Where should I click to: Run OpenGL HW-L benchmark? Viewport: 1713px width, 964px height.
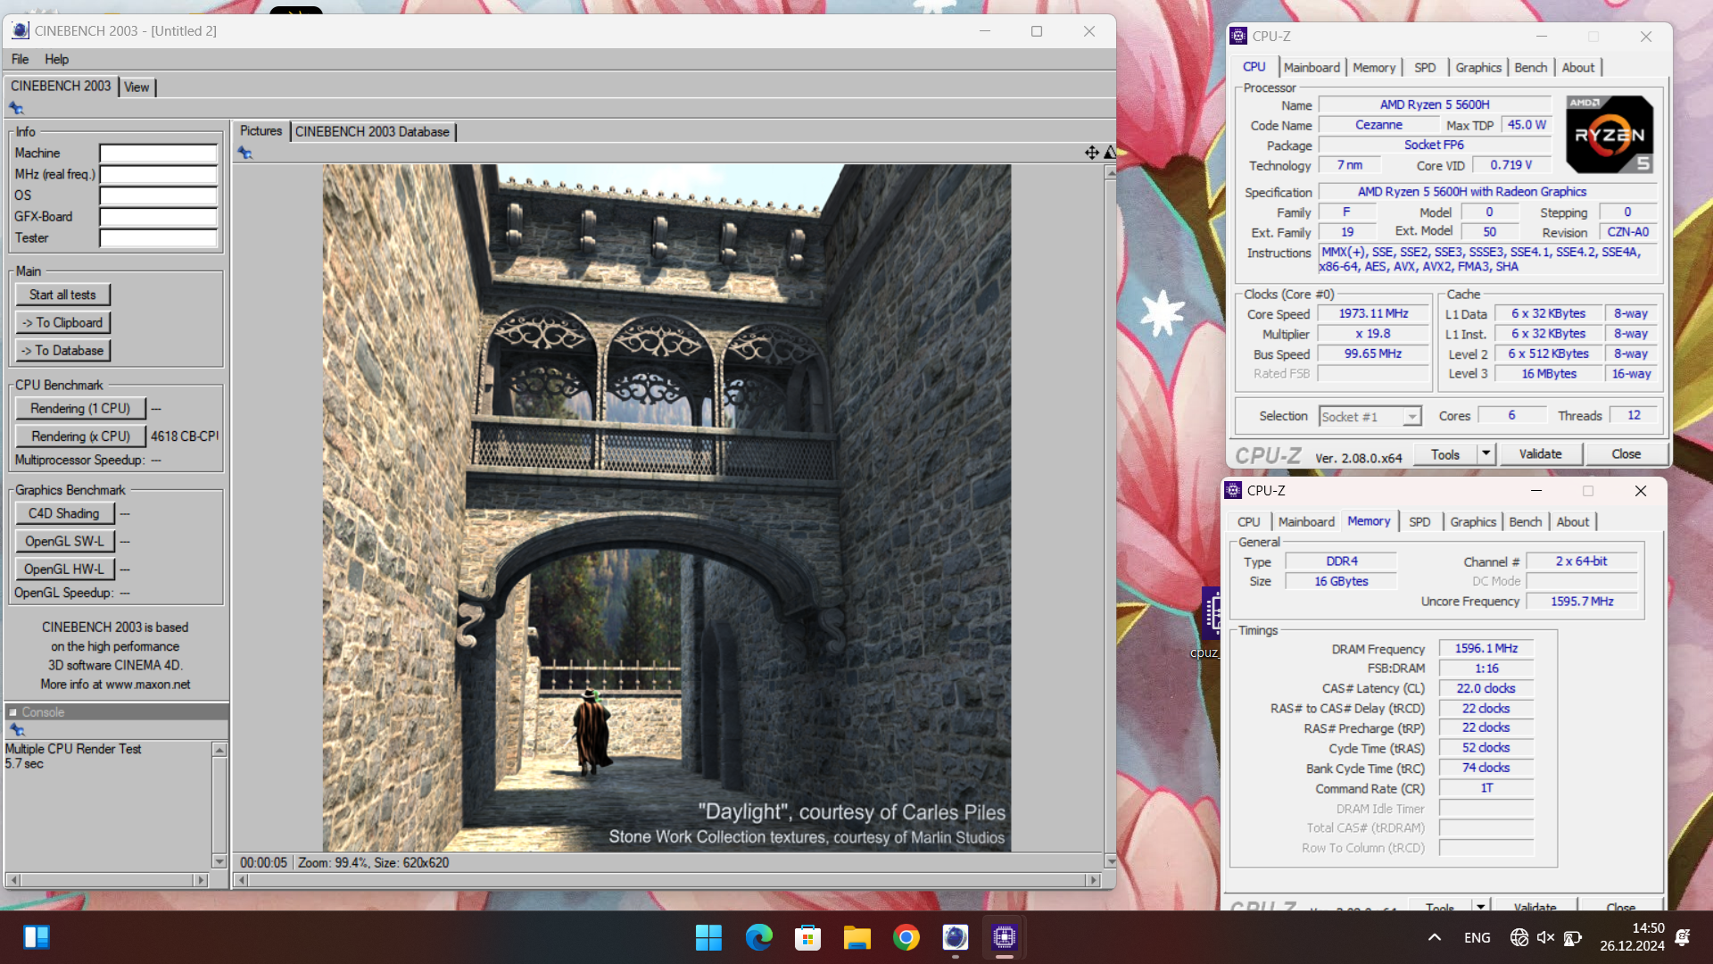click(x=64, y=569)
